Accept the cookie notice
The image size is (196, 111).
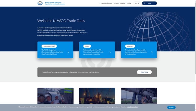[171, 107]
